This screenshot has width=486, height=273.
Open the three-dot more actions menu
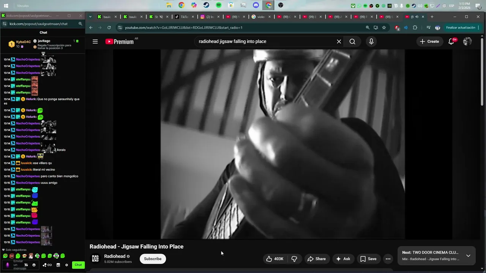pos(388,259)
